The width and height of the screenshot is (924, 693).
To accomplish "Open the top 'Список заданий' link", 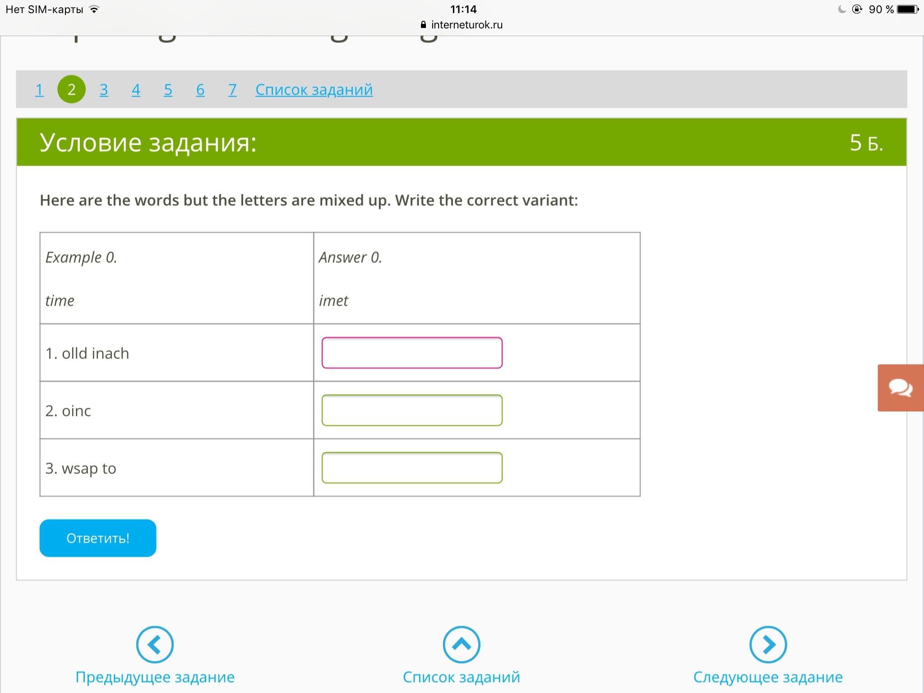I will (314, 90).
